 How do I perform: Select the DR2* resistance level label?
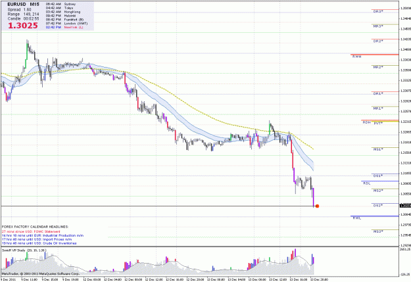click(x=378, y=41)
